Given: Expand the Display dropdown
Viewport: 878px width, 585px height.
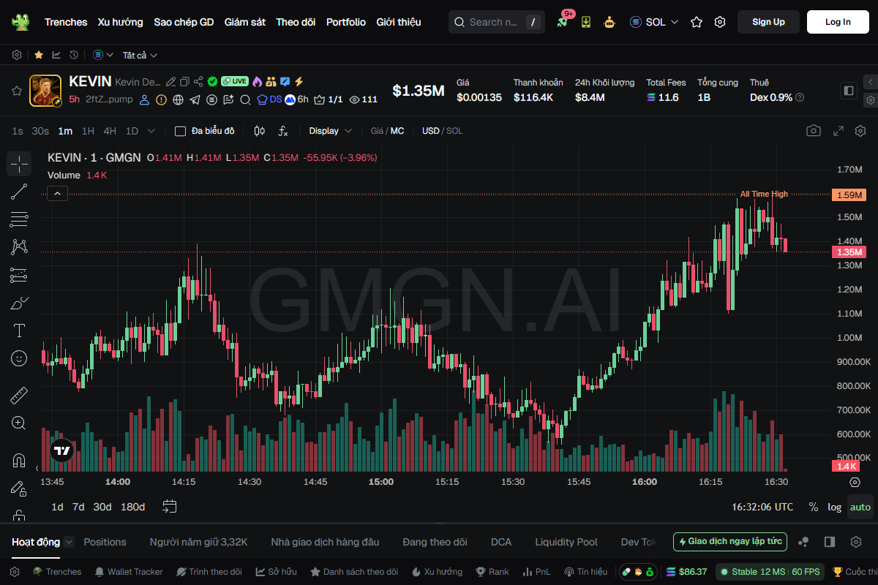Looking at the screenshot, I should point(330,131).
